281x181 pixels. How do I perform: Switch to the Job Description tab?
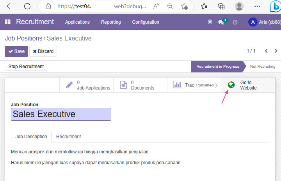point(31,137)
